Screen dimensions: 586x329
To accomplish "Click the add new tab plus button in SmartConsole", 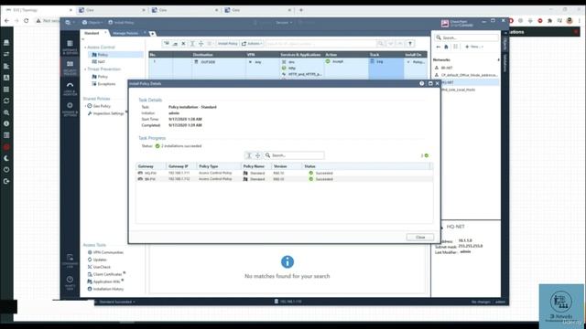I will pos(152,34).
